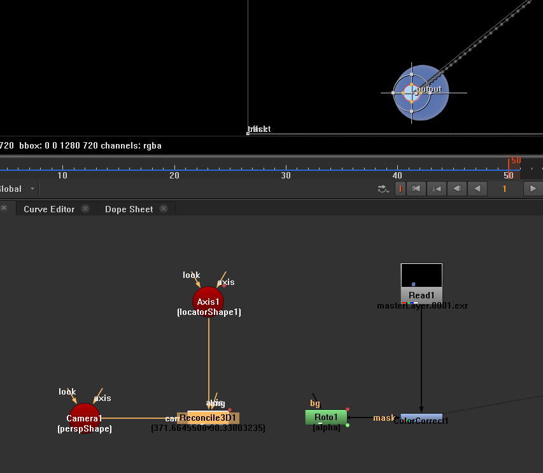
Task: Click the masterLayer.0001.exr file label
Action: point(422,305)
